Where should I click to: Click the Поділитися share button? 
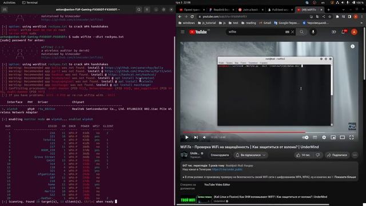[x=337, y=155]
